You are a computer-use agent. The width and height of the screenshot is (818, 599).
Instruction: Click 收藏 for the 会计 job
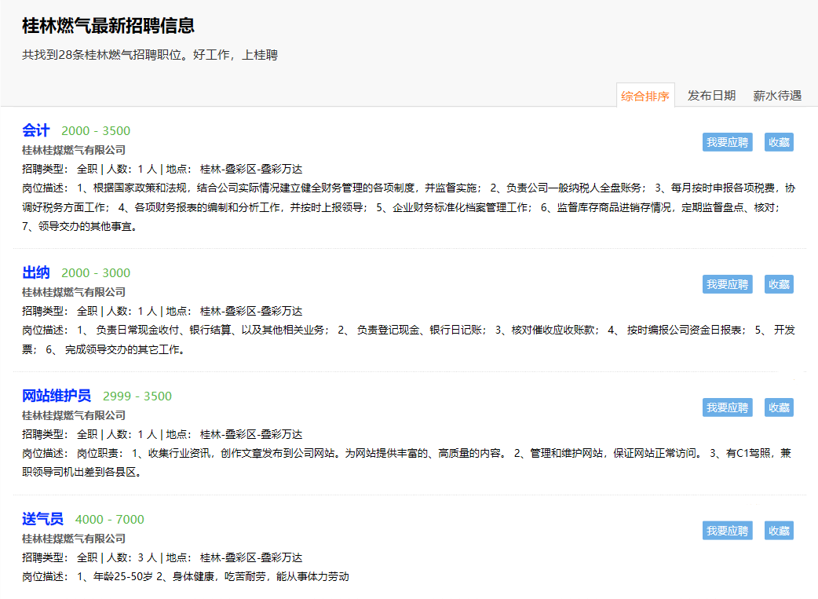(779, 142)
